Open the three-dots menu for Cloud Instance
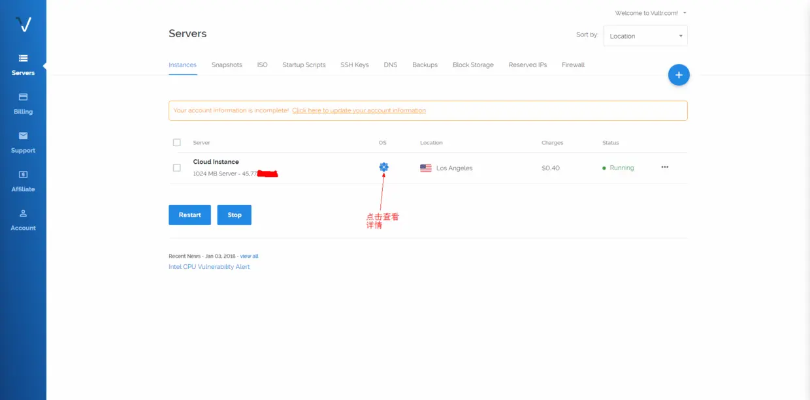The image size is (810, 400). (x=665, y=167)
